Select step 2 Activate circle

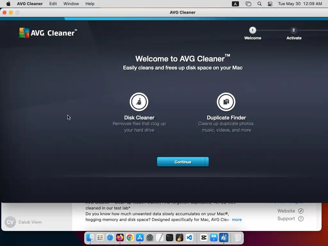pyautogui.click(x=293, y=30)
